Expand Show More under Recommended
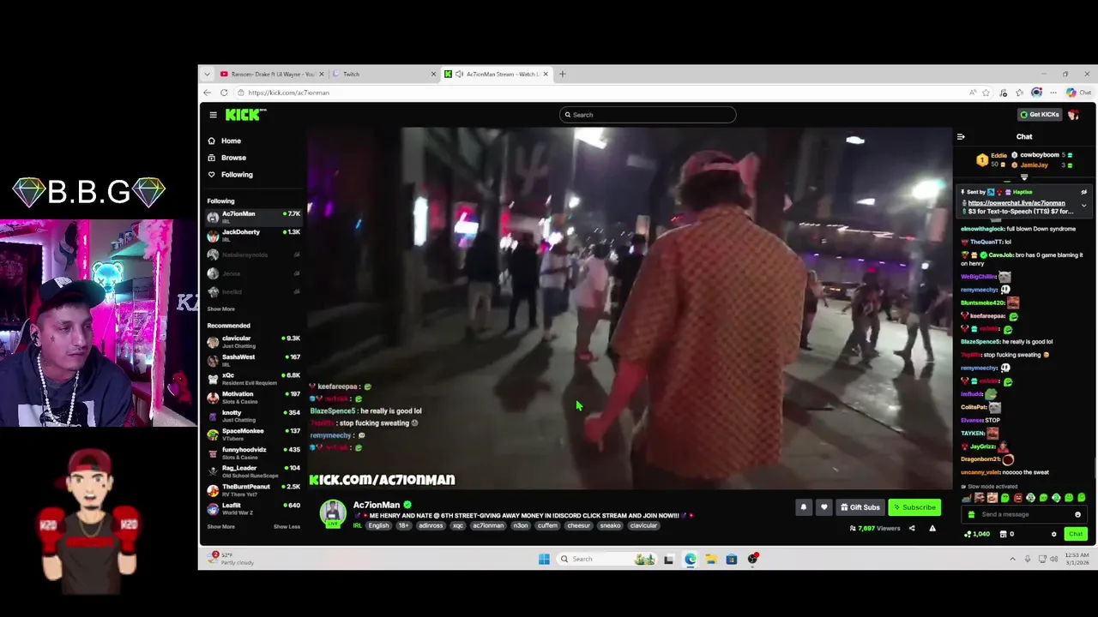 220,527
